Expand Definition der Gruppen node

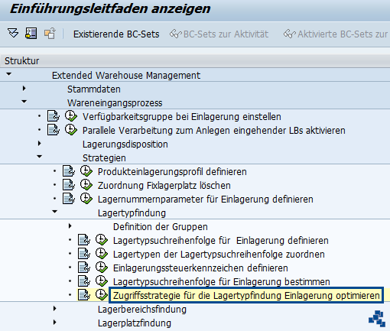tap(70, 226)
